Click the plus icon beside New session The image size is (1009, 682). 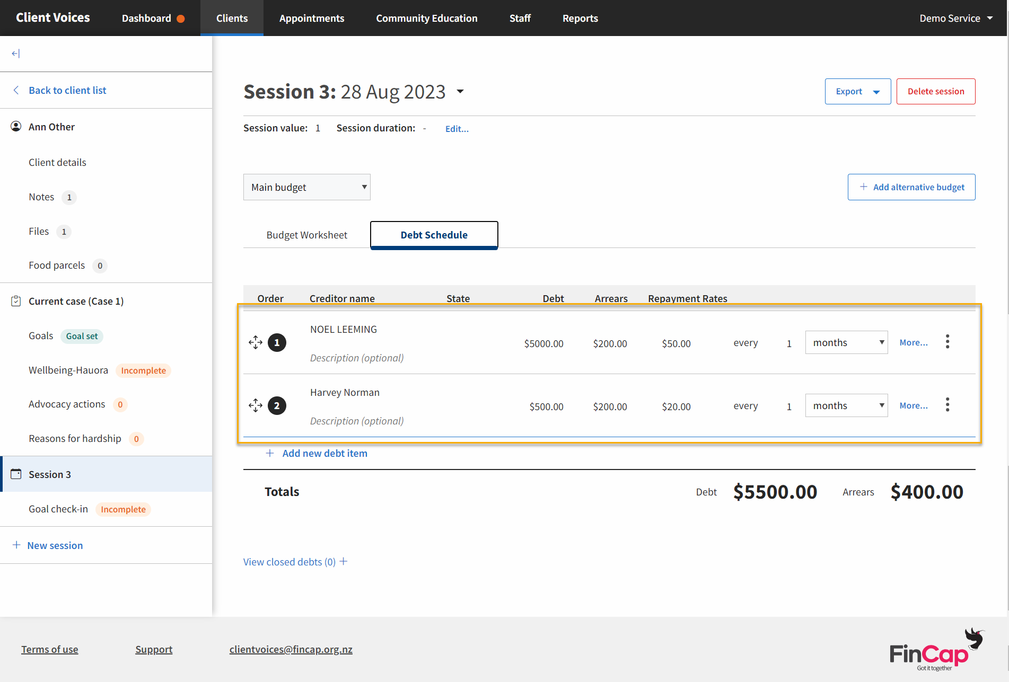[16, 545]
